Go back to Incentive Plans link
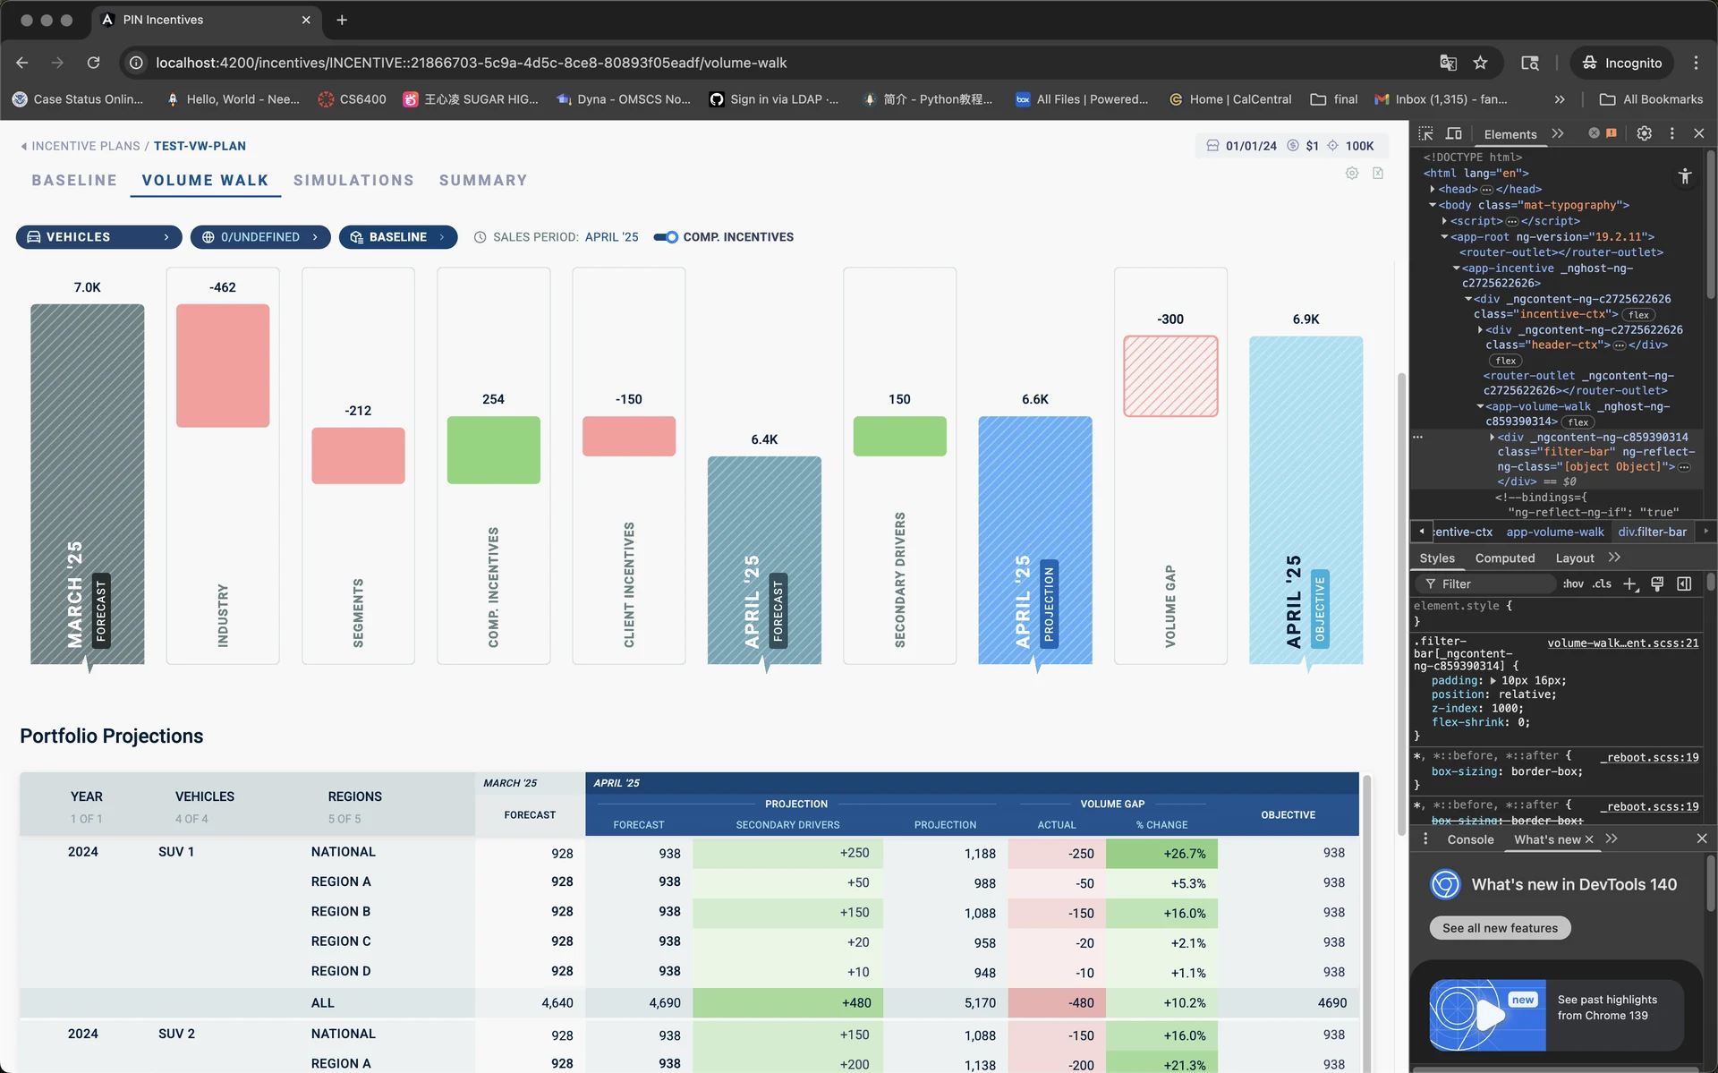Image resolution: width=1718 pixels, height=1073 pixels. tap(86, 146)
